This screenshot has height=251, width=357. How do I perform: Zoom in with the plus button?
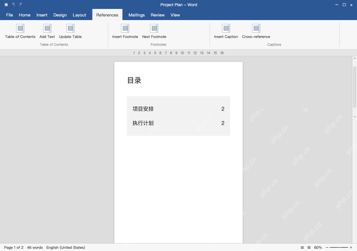pos(351,247)
